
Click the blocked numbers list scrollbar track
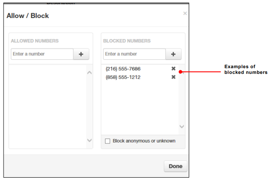(182, 99)
